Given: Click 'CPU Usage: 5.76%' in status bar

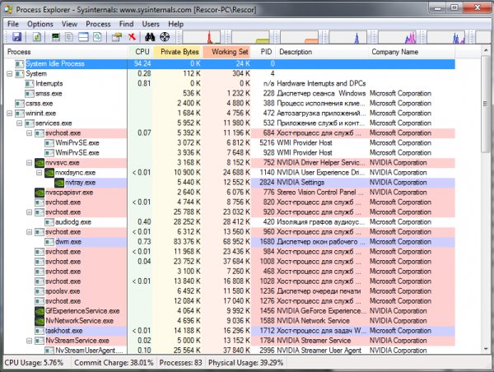Looking at the screenshot, I should click(34, 363).
